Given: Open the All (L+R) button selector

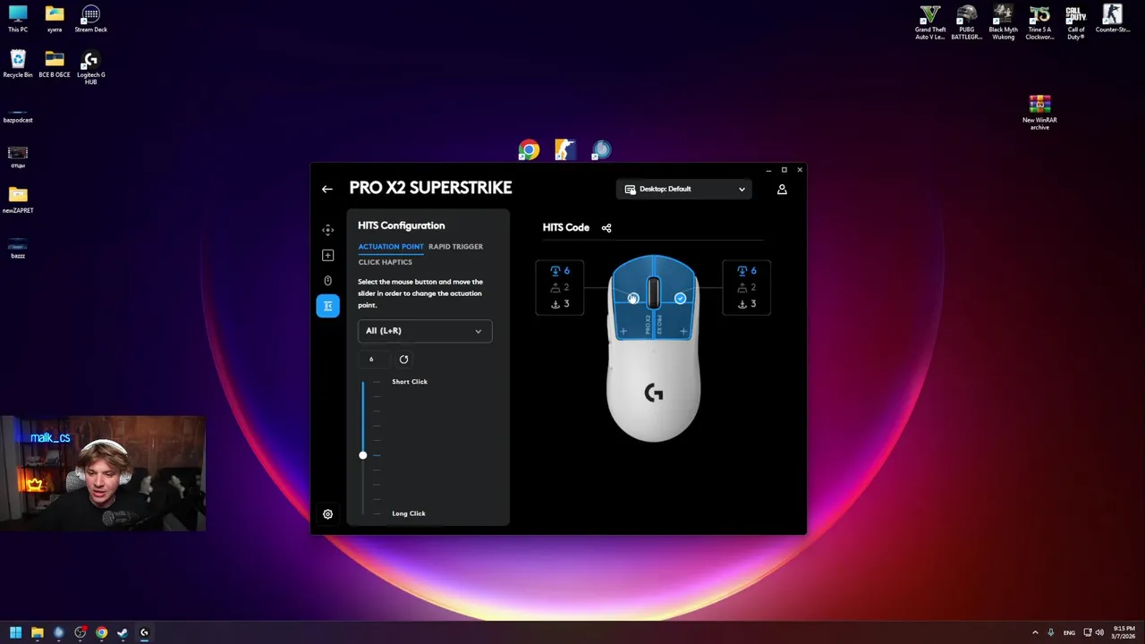Looking at the screenshot, I should 425,331.
